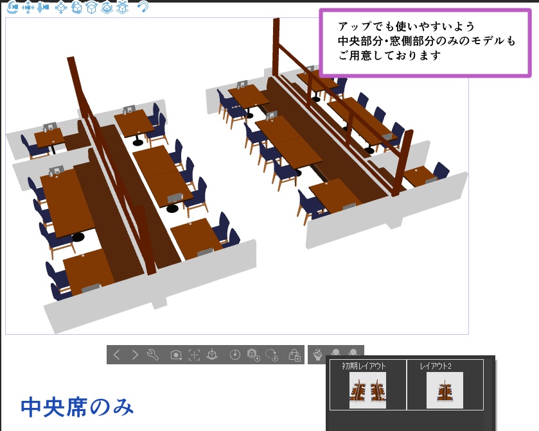Viewport: 539px width, 431px height.
Task: Select the four-way pan tool
Action: pyautogui.click(x=27, y=8)
